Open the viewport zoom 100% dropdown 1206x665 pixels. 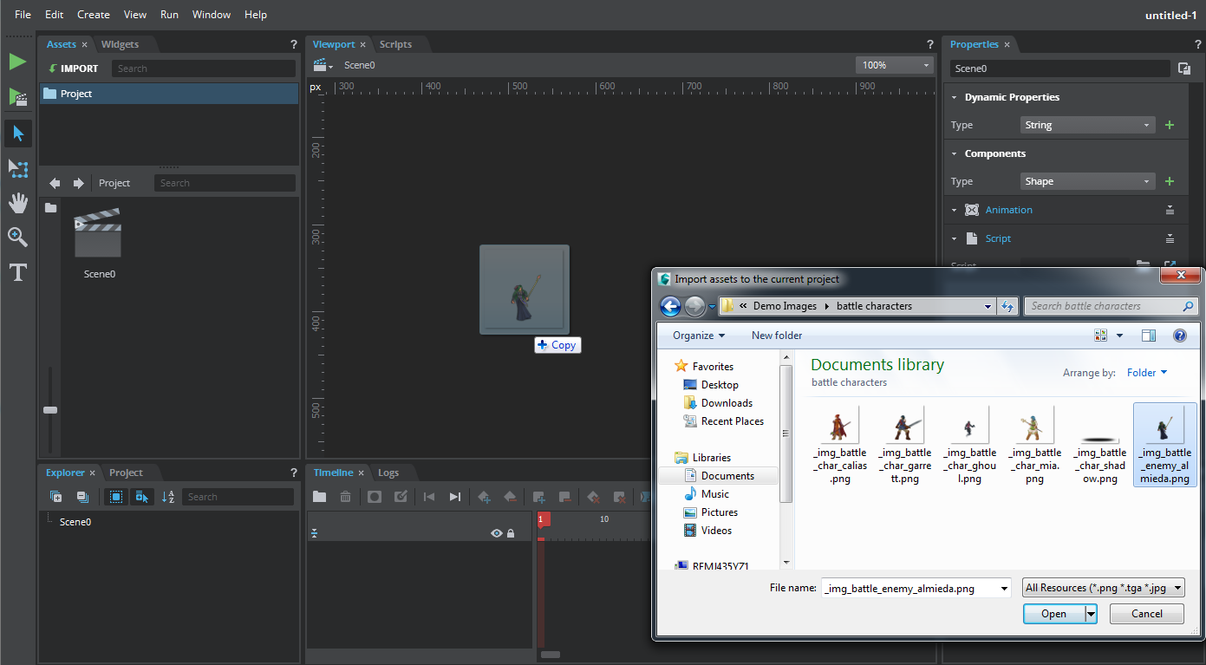(894, 65)
